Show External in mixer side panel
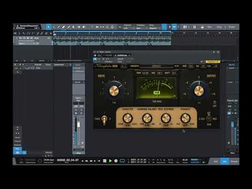Image resolution: width=252 pixels, height=189 pixels. (x=17, y=145)
